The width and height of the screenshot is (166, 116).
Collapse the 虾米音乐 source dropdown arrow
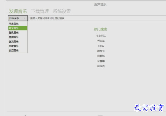25,18
